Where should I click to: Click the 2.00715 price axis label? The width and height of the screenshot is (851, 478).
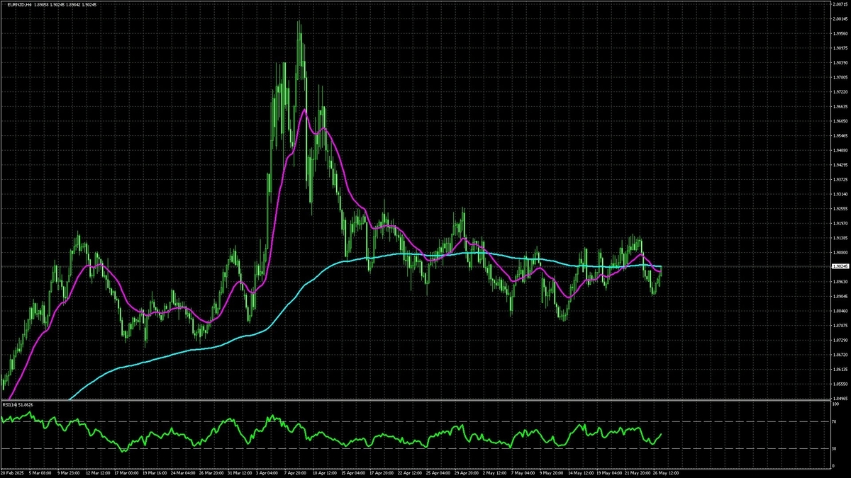(840, 4)
